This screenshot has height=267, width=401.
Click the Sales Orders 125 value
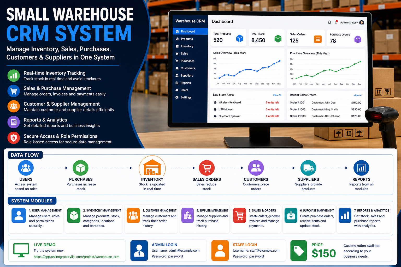pyautogui.click(x=294, y=41)
